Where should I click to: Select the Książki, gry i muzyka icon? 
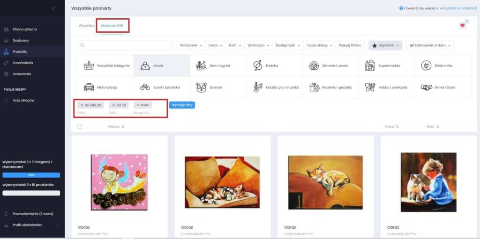click(x=258, y=87)
